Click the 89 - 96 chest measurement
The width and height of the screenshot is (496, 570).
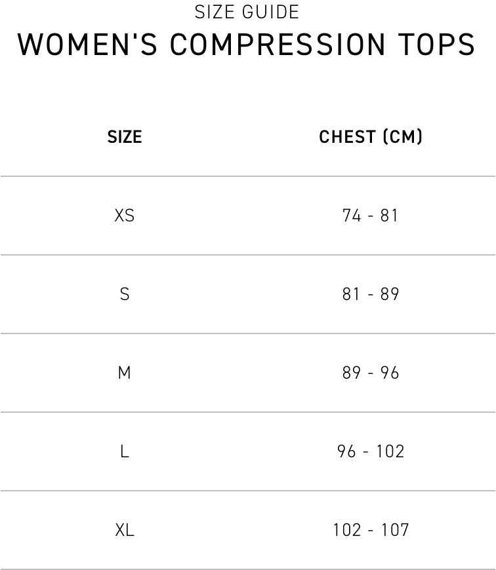point(371,373)
